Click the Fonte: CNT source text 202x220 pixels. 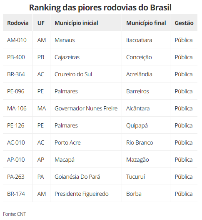point(15,214)
